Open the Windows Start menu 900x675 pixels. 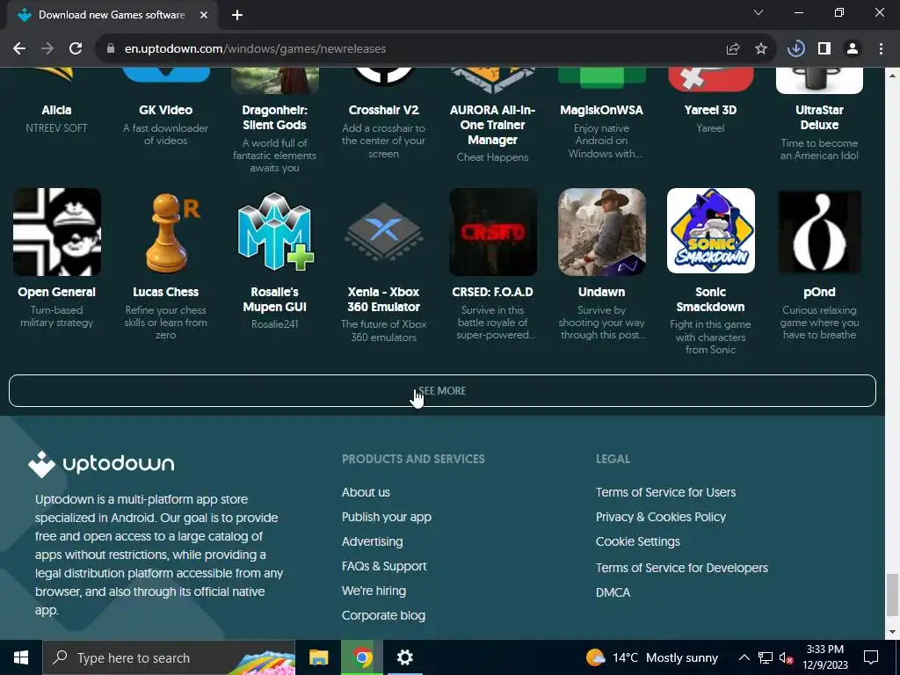coord(21,657)
